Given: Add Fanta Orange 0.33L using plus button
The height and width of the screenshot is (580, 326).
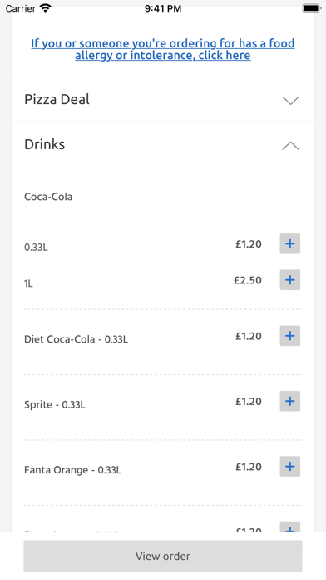Looking at the screenshot, I should tap(289, 467).
